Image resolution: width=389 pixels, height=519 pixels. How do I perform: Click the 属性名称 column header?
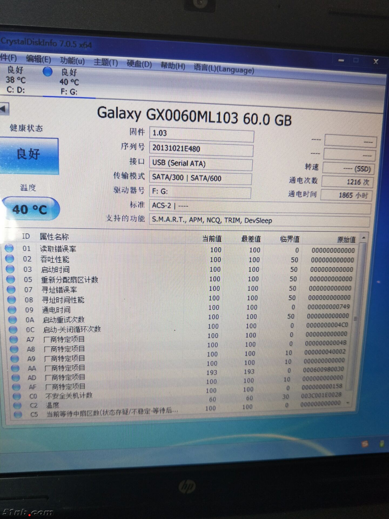pyautogui.click(x=54, y=237)
